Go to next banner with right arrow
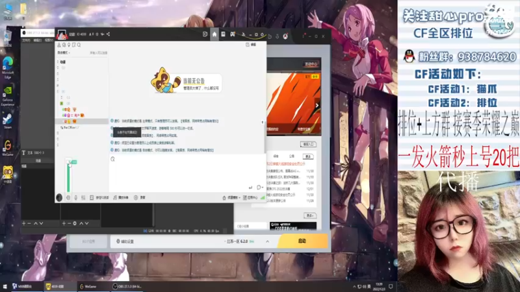 (317, 106)
